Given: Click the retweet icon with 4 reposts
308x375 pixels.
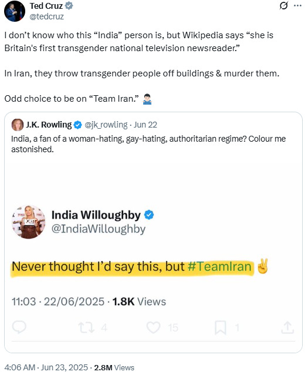Looking at the screenshot, I should (x=86, y=327).
